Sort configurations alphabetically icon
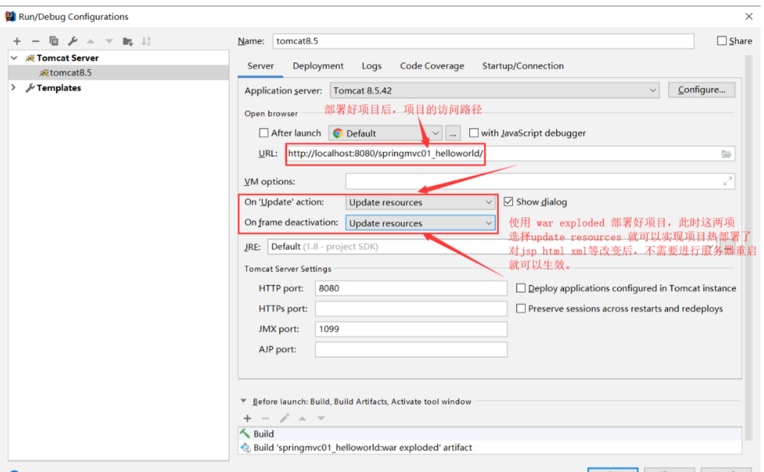 [x=146, y=41]
